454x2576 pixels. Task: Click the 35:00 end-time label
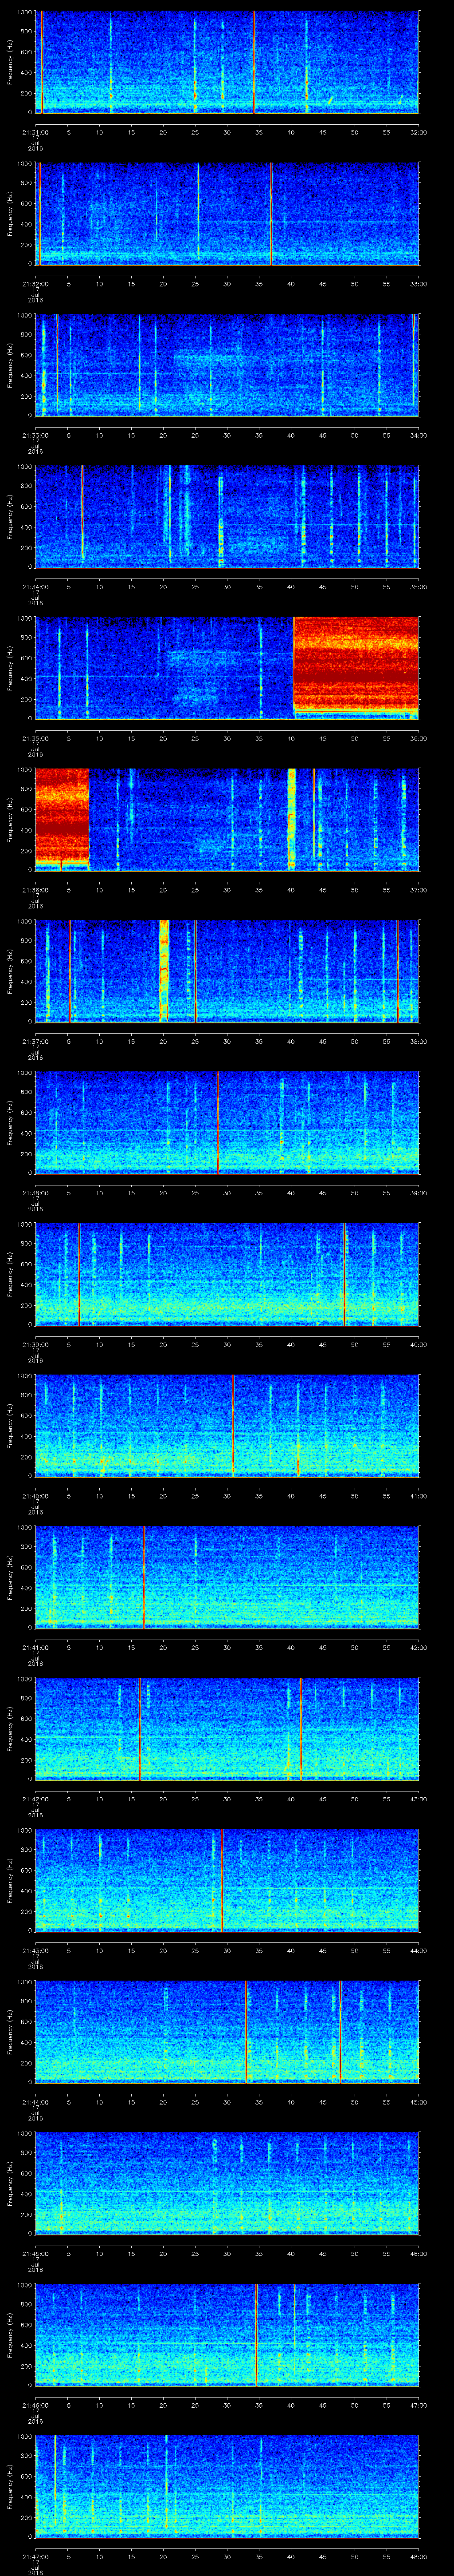point(418,587)
